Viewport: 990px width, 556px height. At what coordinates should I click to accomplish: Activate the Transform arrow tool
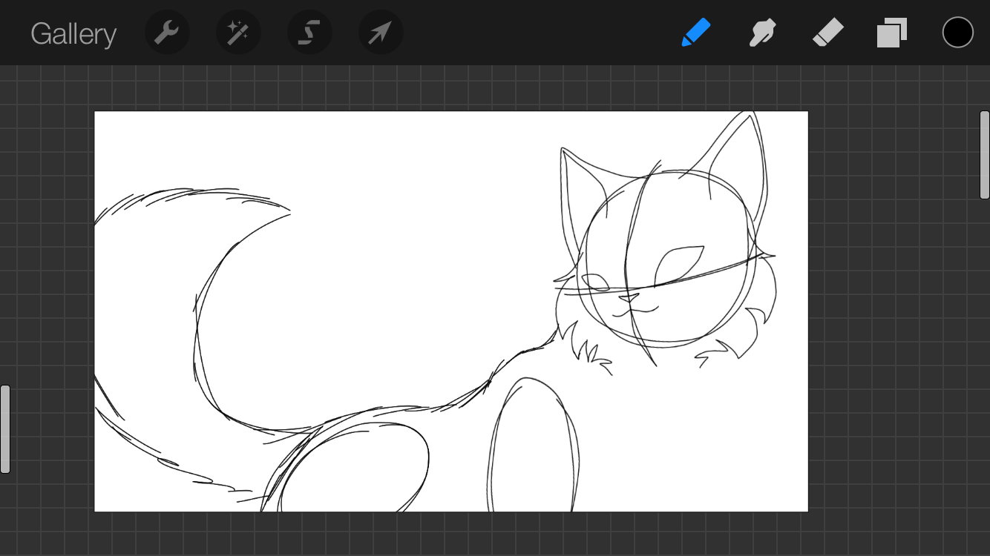(x=381, y=33)
